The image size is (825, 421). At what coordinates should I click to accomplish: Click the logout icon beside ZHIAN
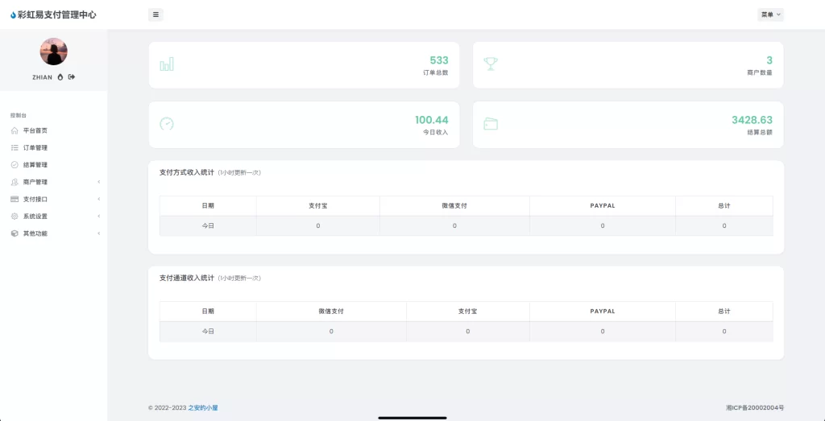[72, 77]
